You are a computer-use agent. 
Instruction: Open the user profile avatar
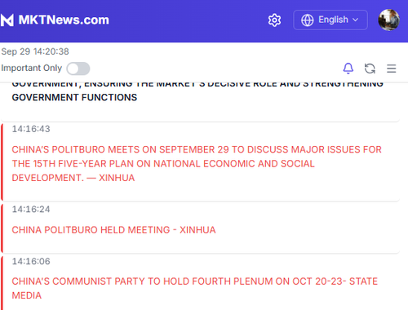(389, 20)
